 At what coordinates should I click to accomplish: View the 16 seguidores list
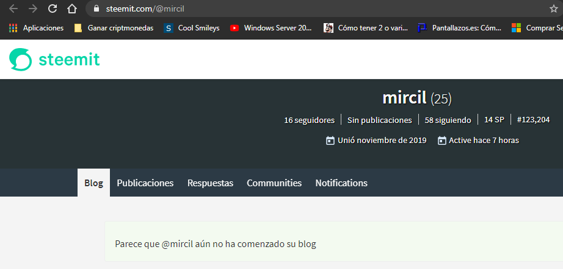point(309,120)
